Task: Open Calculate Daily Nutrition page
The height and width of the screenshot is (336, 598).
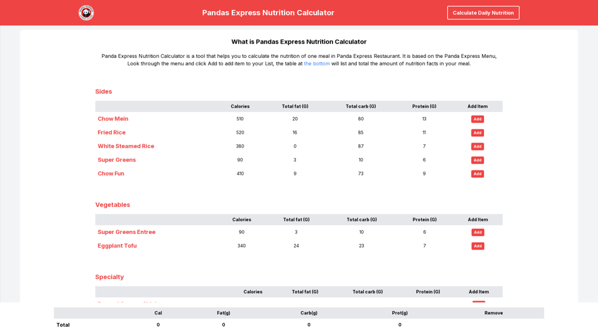Action: pos(483,12)
